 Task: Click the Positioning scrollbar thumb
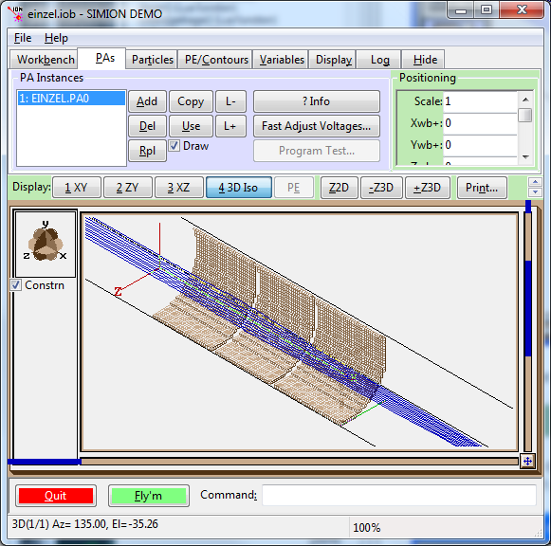tap(525, 115)
